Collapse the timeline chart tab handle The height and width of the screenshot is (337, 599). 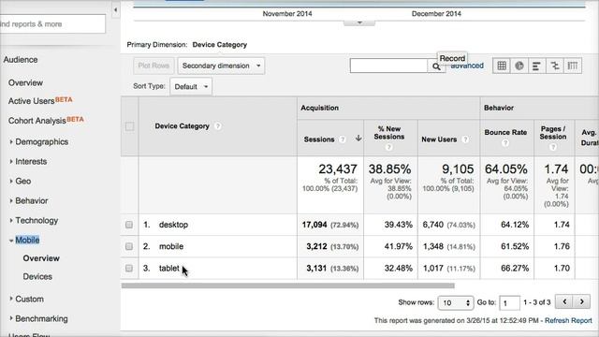(x=359, y=22)
